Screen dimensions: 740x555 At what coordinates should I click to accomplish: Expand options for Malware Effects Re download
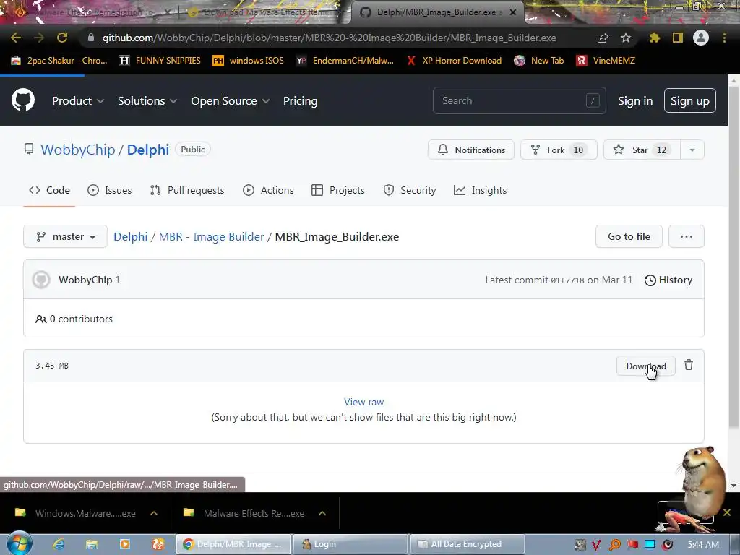click(322, 513)
